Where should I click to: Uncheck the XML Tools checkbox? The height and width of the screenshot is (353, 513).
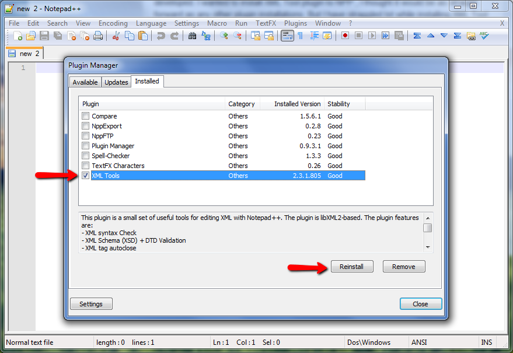[x=85, y=176]
